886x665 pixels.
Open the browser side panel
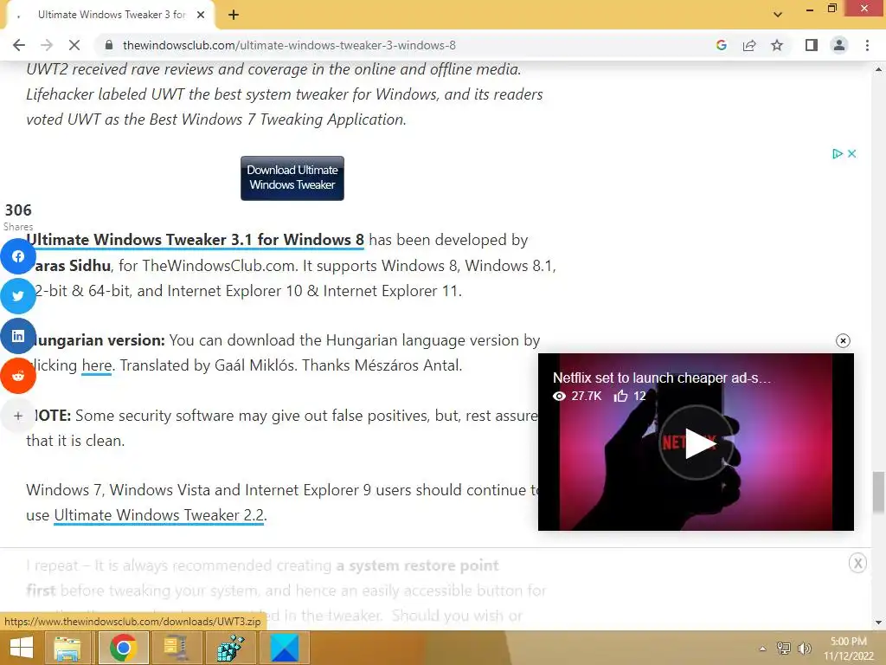812,45
